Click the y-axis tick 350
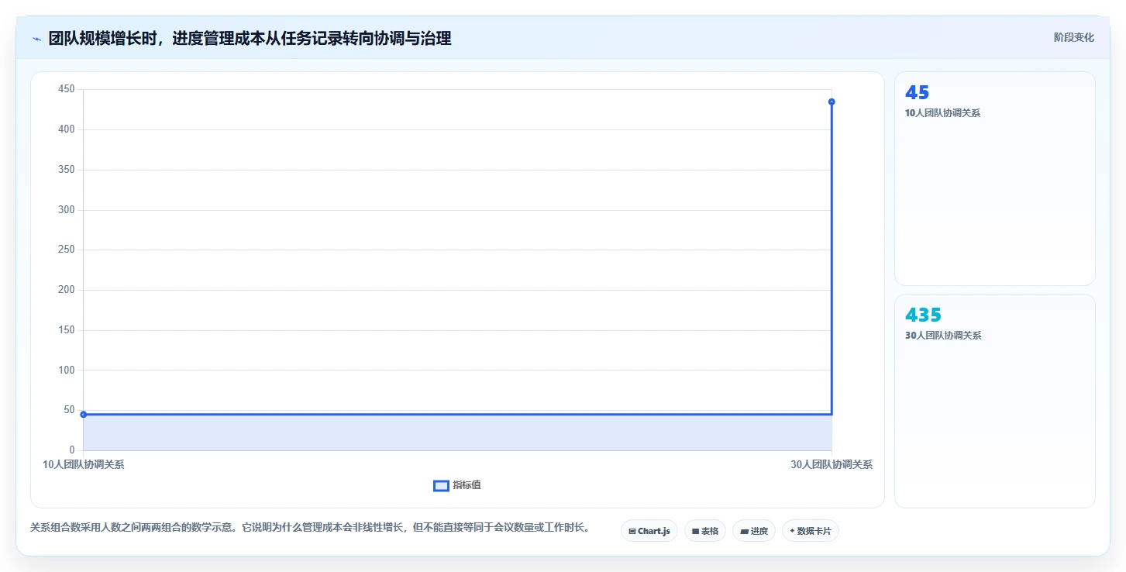 pos(67,170)
